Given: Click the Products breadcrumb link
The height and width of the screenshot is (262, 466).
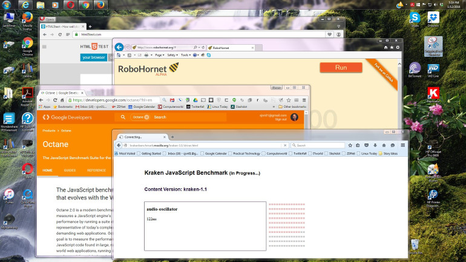Looking at the screenshot, I should (x=49, y=131).
